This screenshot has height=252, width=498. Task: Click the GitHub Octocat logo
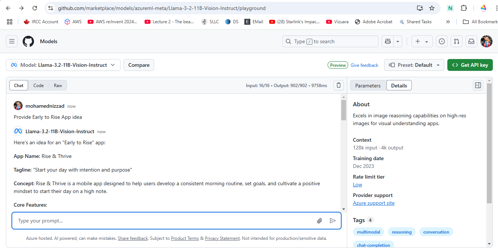[28, 41]
